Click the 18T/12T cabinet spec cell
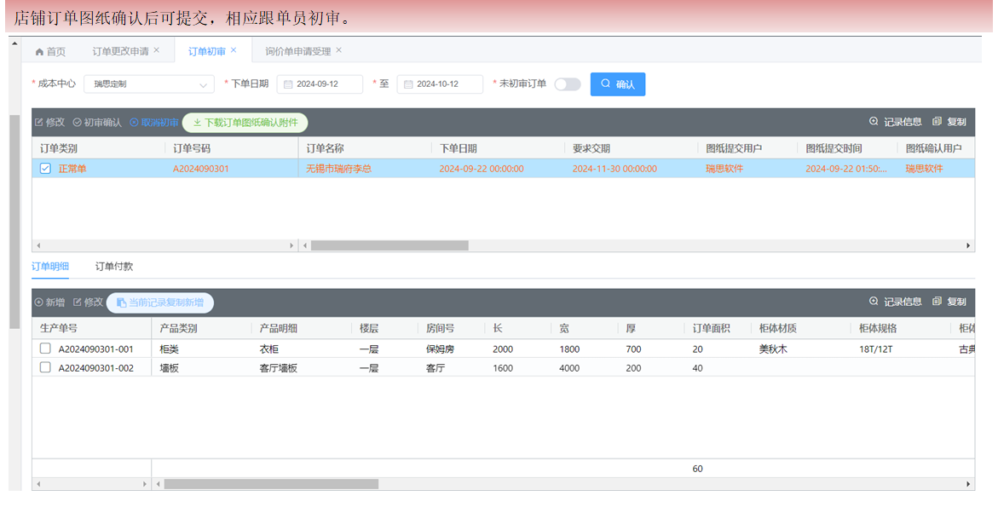Viewport: 998px width, 513px height. [x=876, y=349]
